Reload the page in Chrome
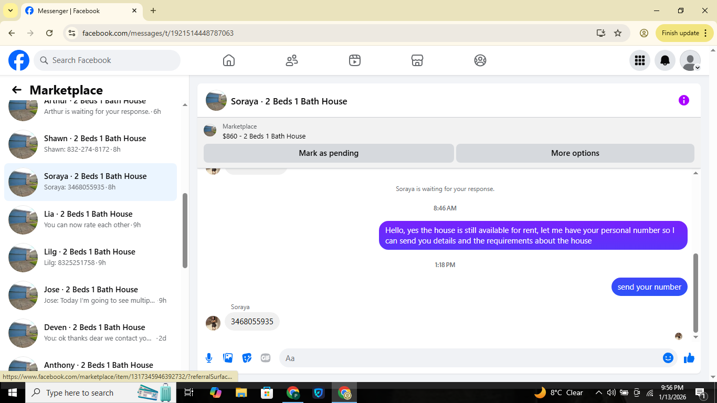Image resolution: width=717 pixels, height=403 pixels. tap(49, 33)
